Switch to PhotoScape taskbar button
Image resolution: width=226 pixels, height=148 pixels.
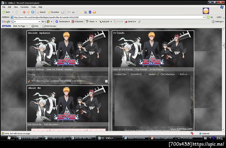[x=189, y=138]
